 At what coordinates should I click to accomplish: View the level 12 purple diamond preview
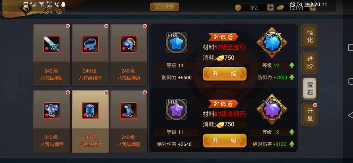[272, 109]
